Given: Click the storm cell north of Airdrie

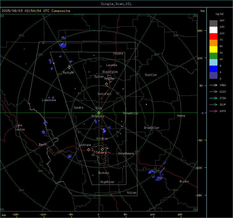Looking at the screenshot, I should click(x=104, y=131).
